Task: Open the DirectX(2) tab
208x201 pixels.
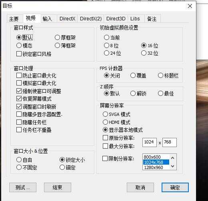Action: pyautogui.click(x=91, y=19)
